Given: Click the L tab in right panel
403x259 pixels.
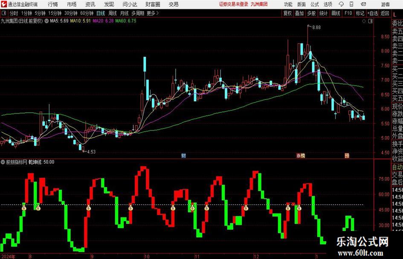Looking at the screenshot, I should pos(394,14).
